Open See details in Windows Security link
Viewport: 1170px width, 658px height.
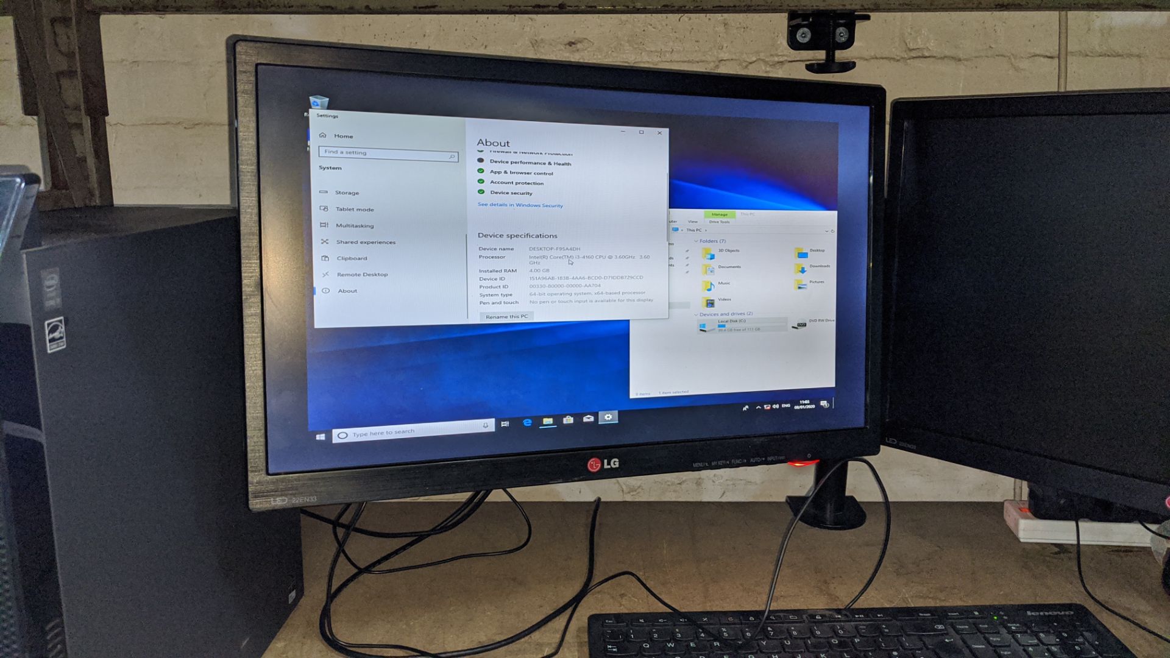[520, 206]
